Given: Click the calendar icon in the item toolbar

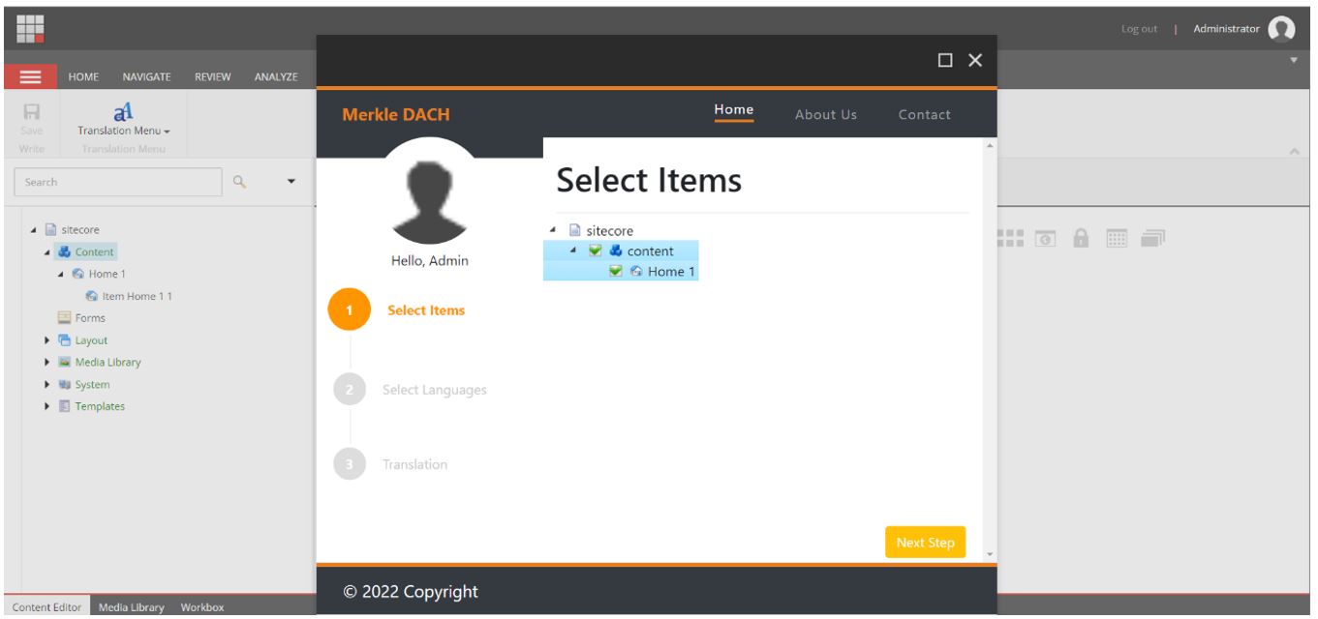Looking at the screenshot, I should (1117, 239).
